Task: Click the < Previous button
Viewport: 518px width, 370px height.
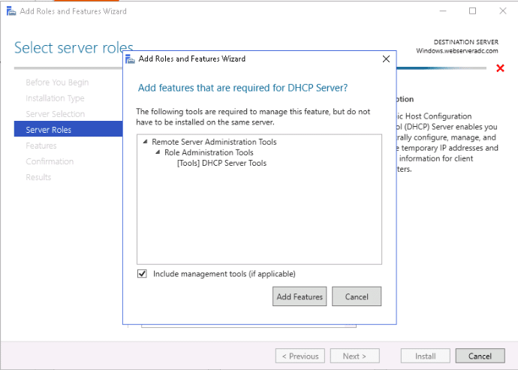Action: (300, 356)
